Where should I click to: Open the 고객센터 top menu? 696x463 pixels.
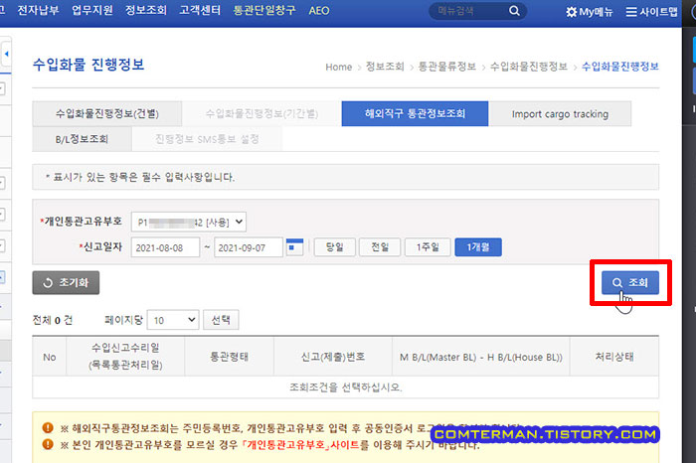[200, 10]
